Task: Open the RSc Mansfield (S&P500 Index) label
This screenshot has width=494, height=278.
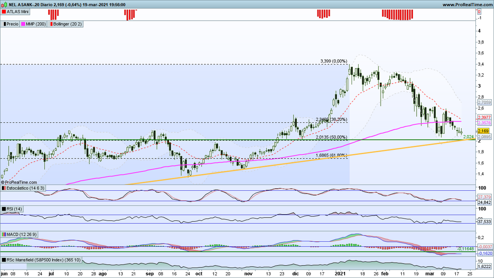Action: click(44, 260)
